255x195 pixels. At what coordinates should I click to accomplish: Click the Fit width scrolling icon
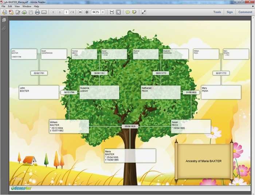(112, 12)
